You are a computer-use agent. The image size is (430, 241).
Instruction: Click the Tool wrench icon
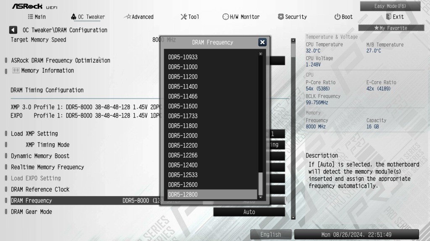tap(184, 17)
